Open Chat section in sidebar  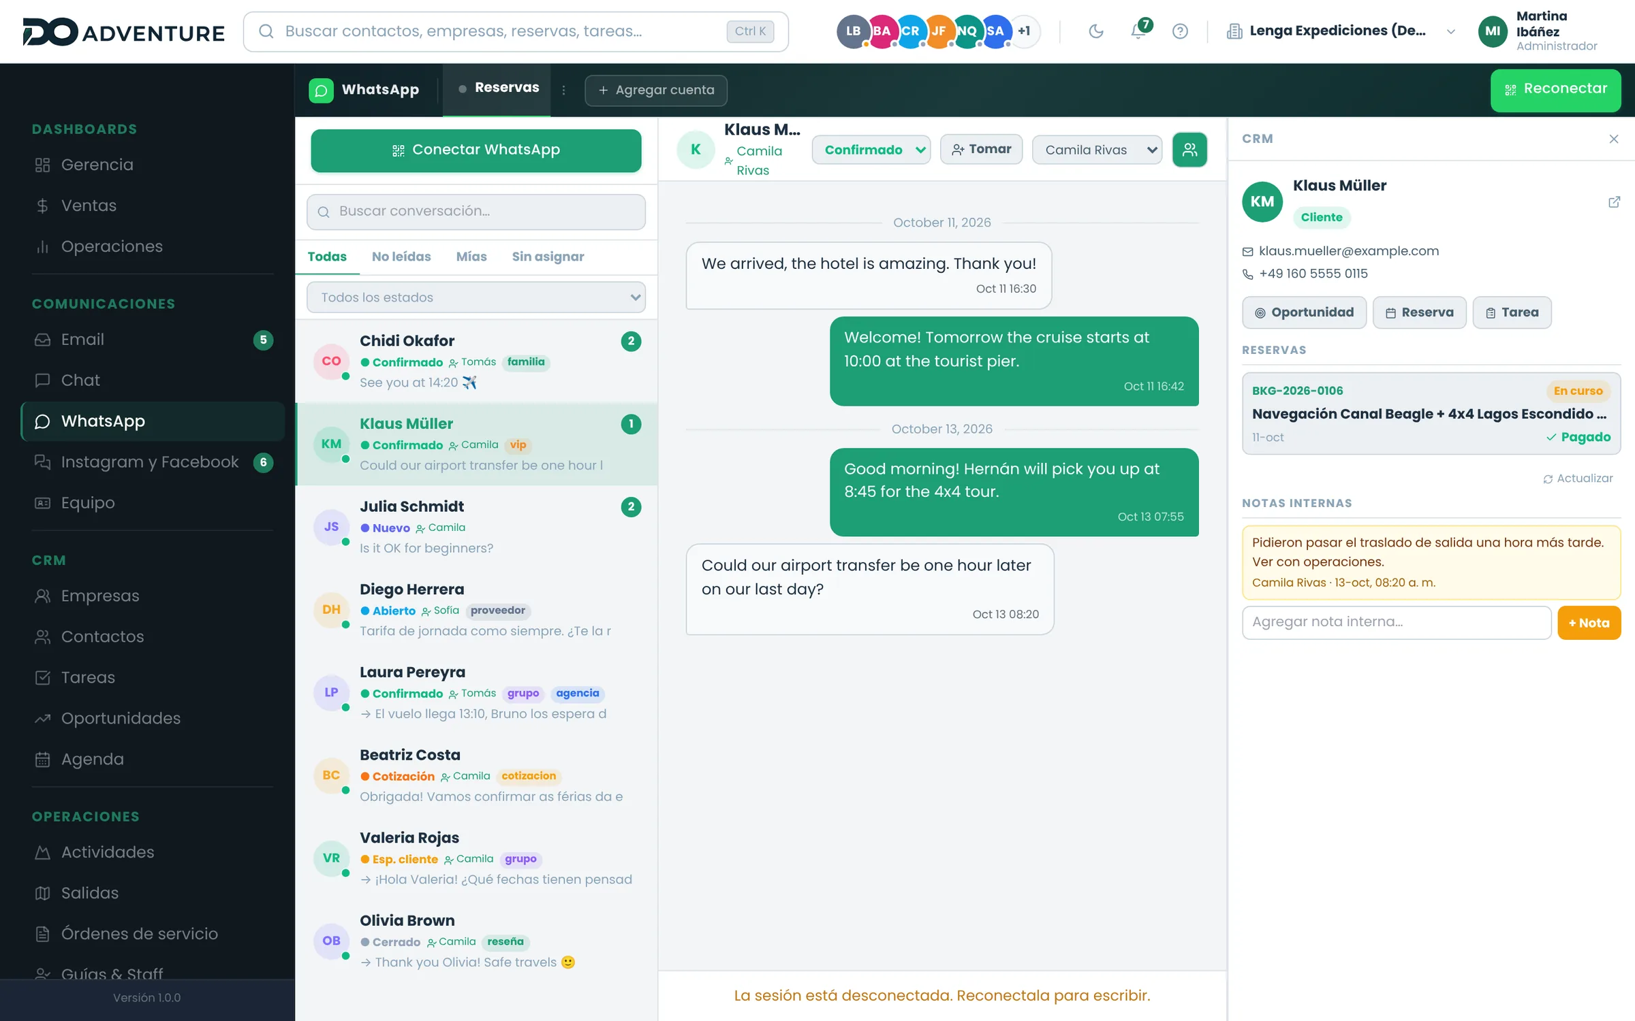(x=153, y=380)
